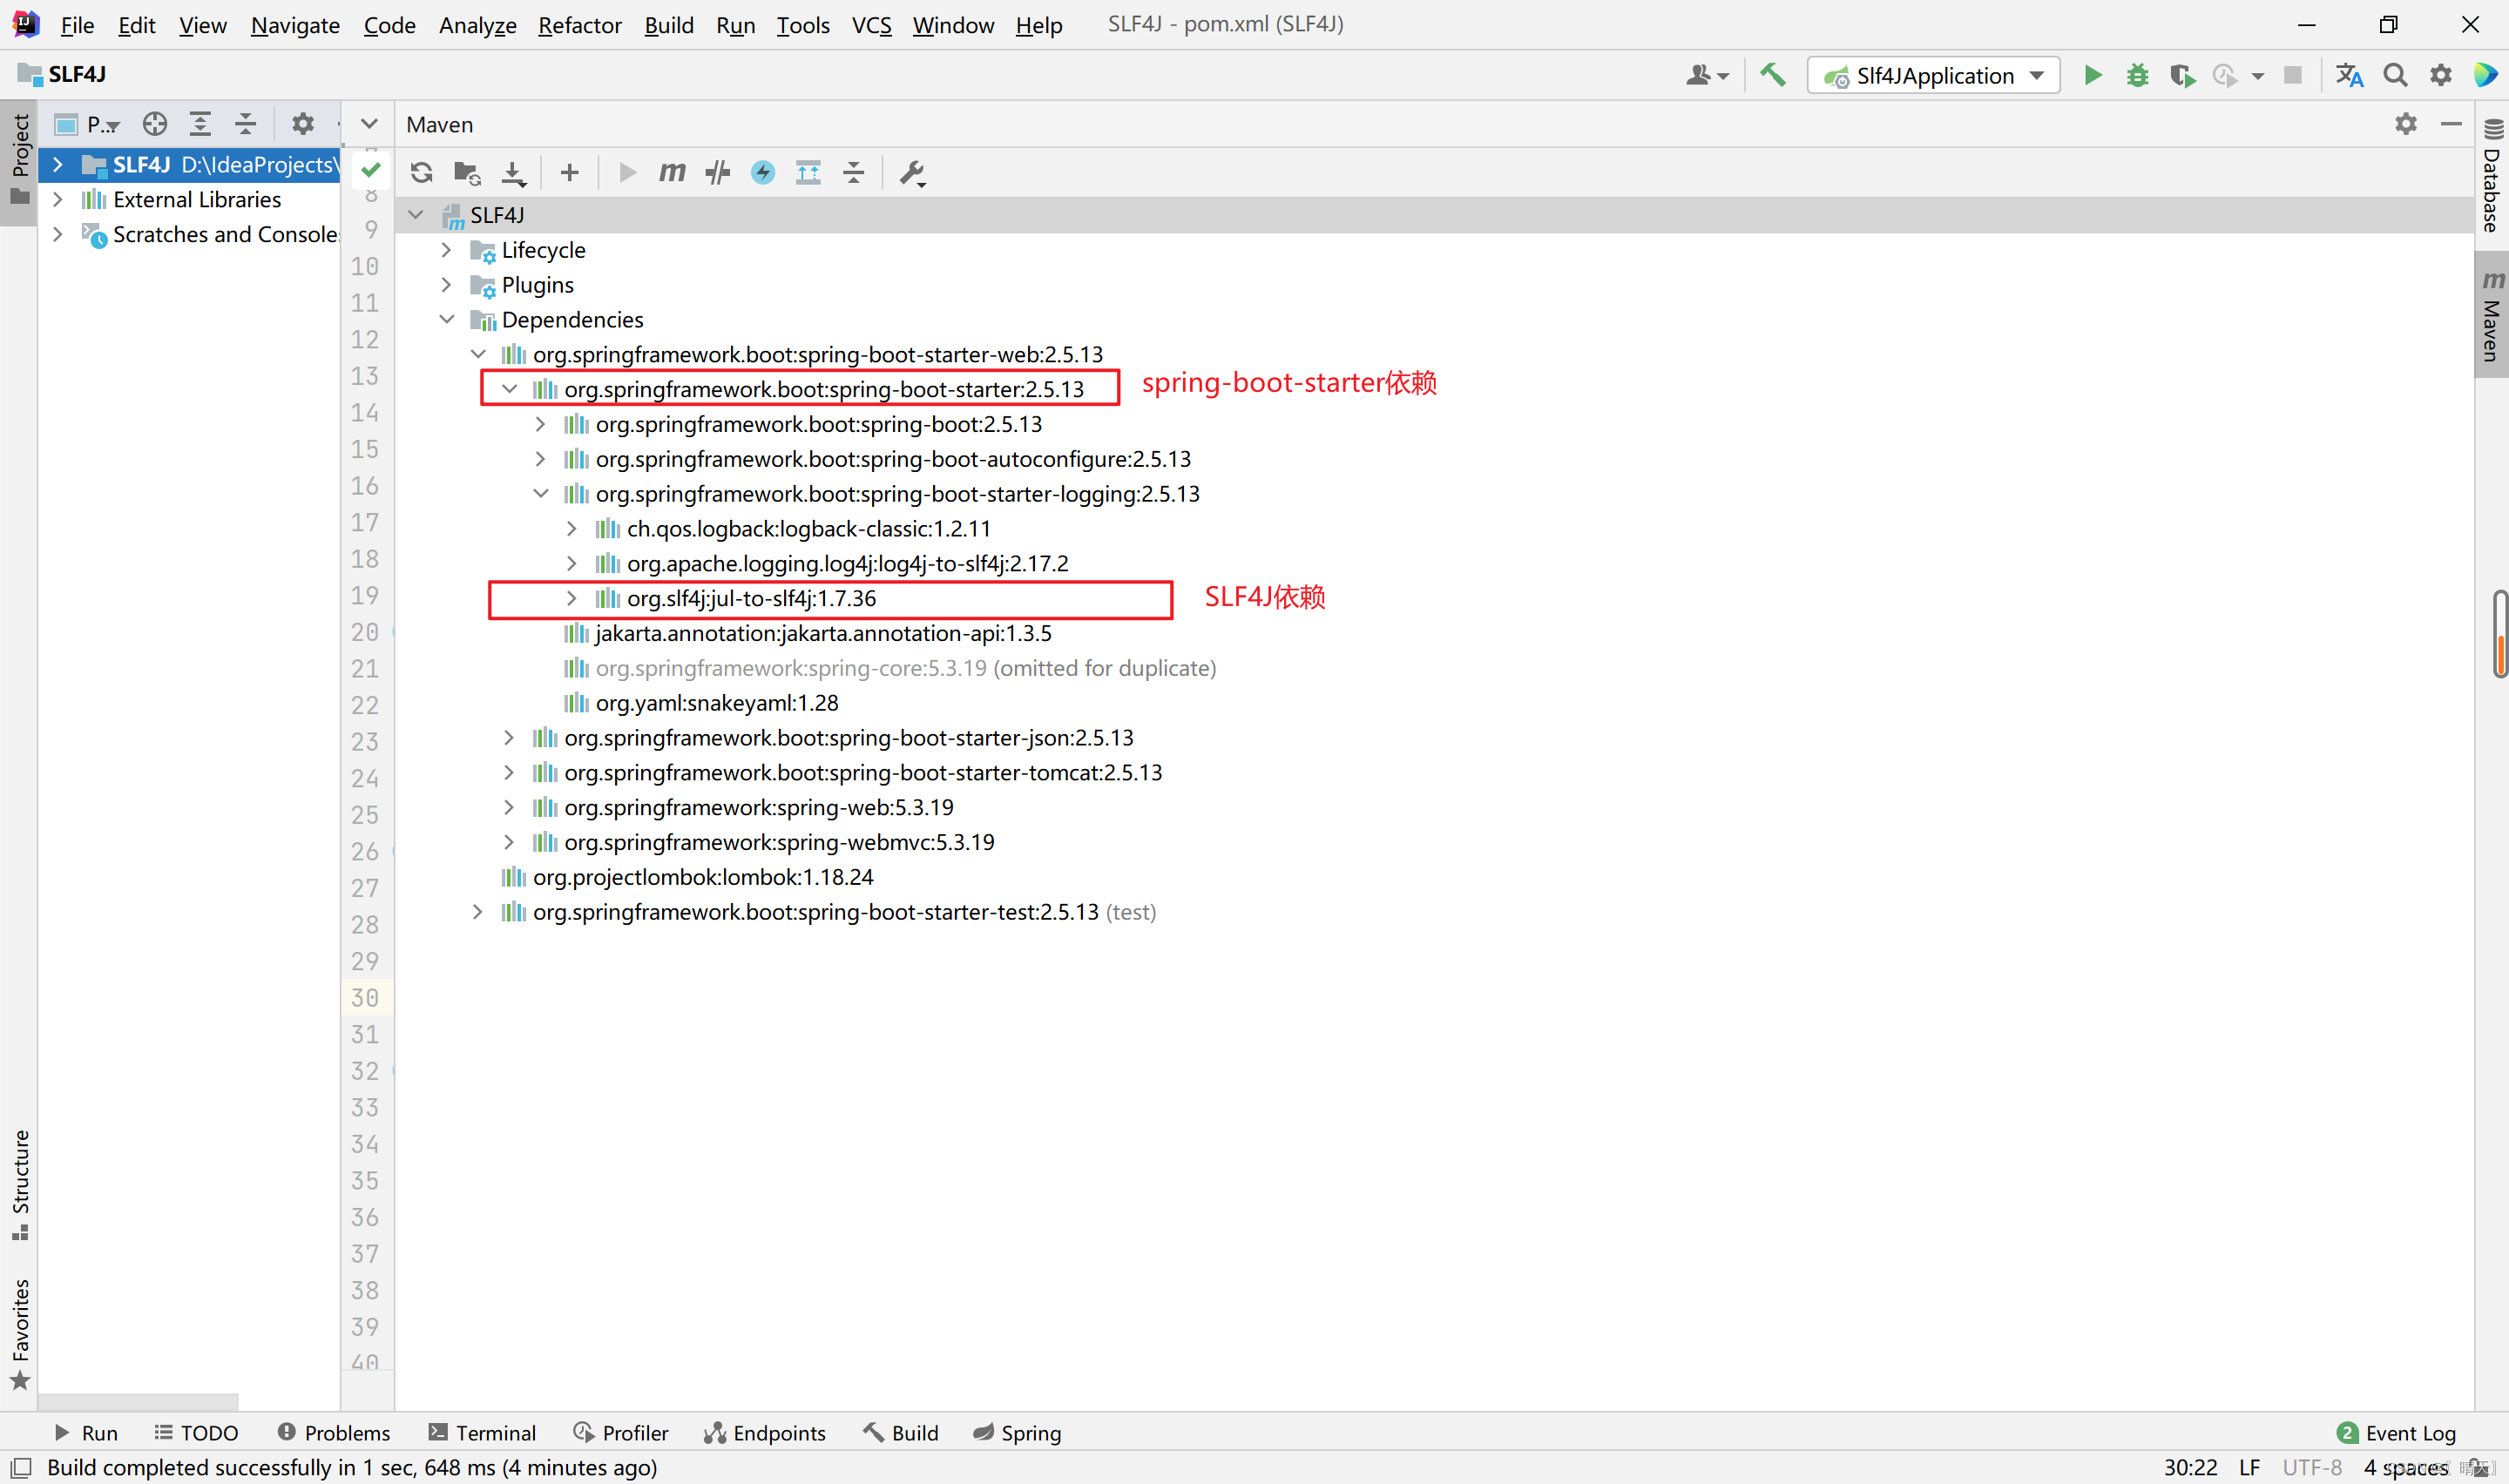Open the translate icon in toolbar

click(x=2349, y=75)
